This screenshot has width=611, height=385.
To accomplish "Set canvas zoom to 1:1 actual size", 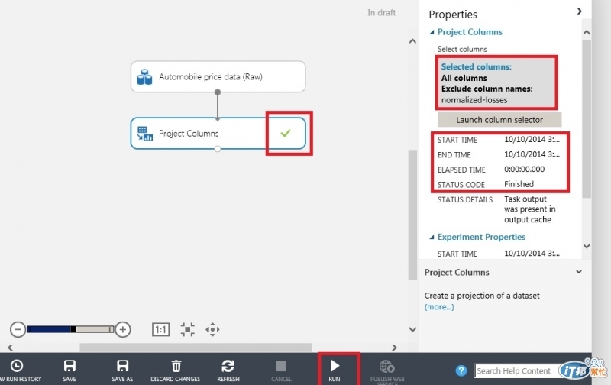I will [x=160, y=330].
